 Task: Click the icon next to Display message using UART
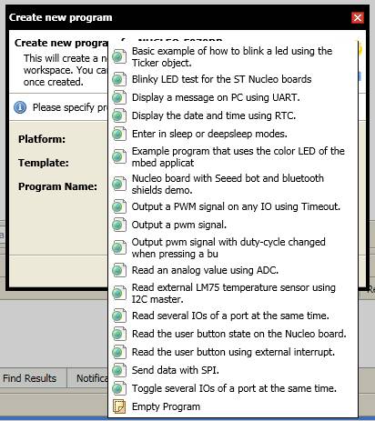119,97
